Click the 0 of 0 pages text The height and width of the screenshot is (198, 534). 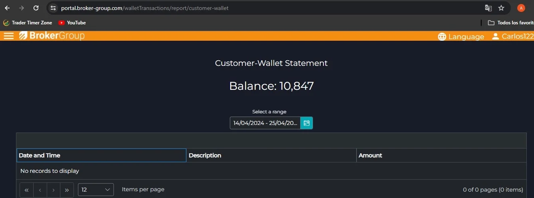pos(493,190)
